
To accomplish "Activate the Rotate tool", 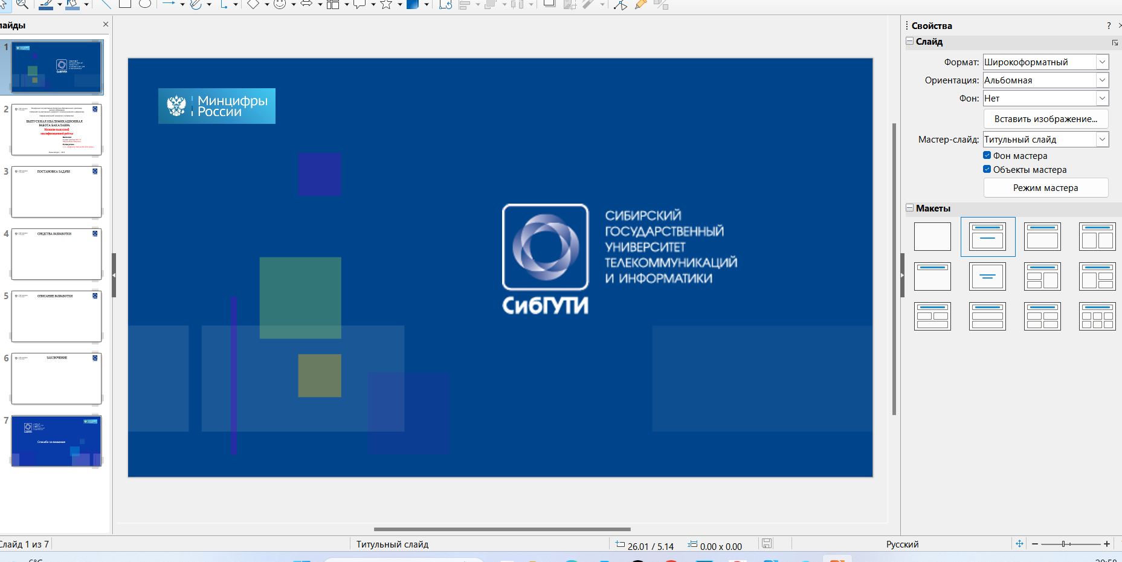I will pyautogui.click(x=445, y=4).
